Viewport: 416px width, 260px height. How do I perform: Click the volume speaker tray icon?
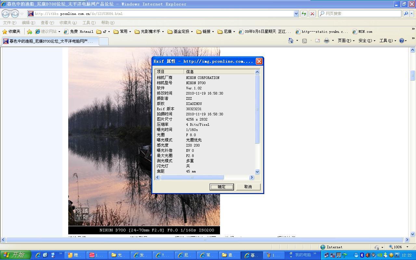pos(368,255)
